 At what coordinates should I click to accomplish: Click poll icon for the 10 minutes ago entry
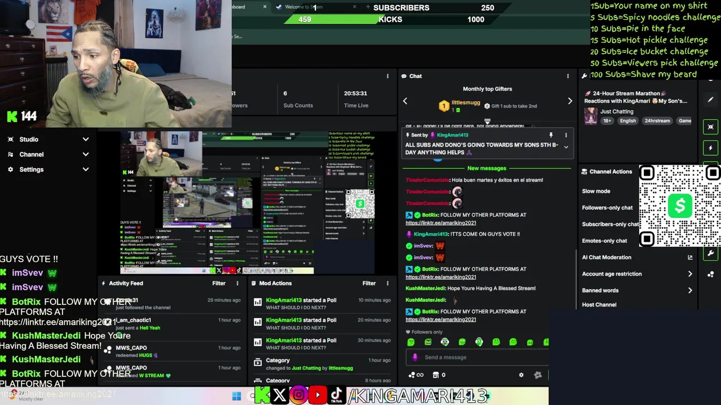[x=258, y=302]
